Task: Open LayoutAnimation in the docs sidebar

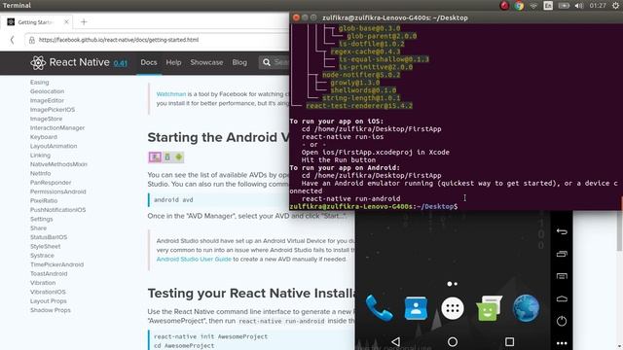Action: coord(54,146)
